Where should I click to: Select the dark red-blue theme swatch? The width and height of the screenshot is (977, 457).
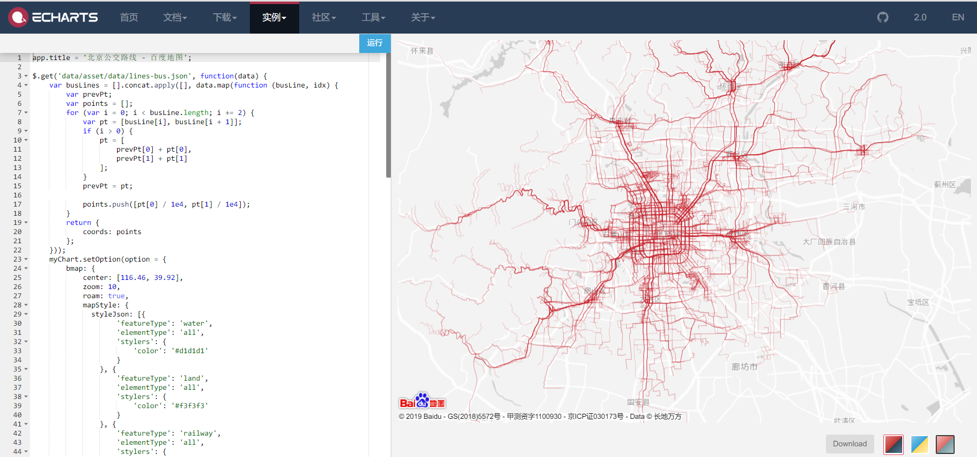click(x=894, y=444)
